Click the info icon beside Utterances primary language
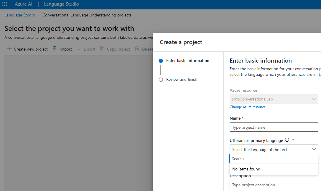 tap(287, 140)
